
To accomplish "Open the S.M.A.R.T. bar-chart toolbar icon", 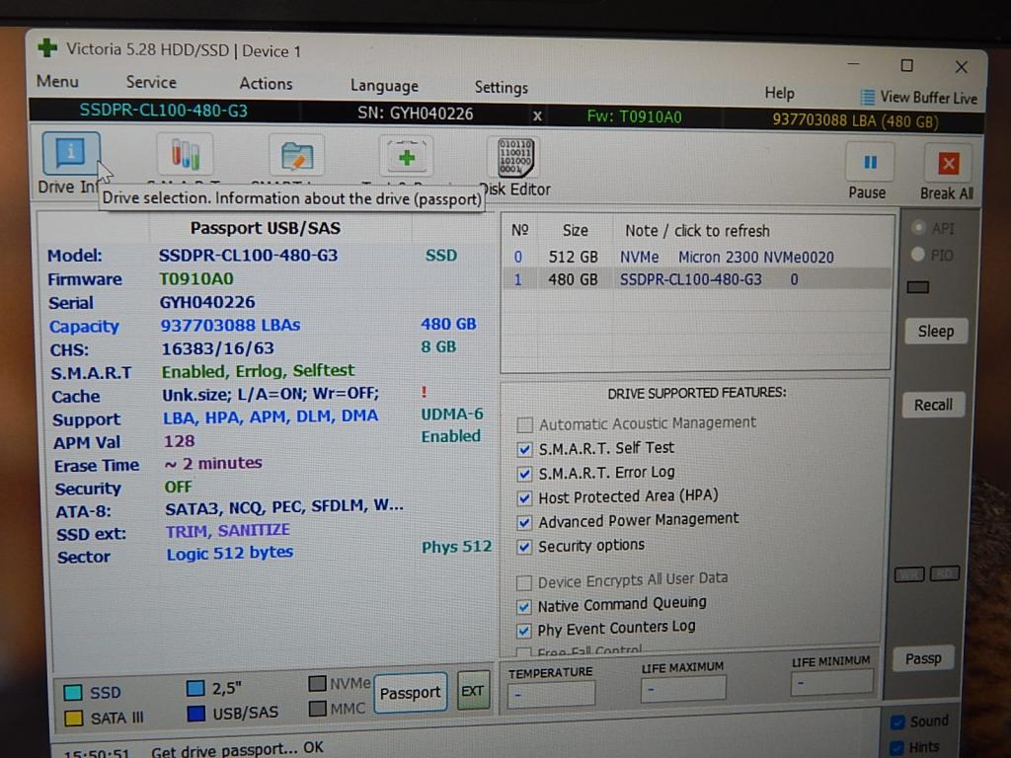I will coord(185,154).
